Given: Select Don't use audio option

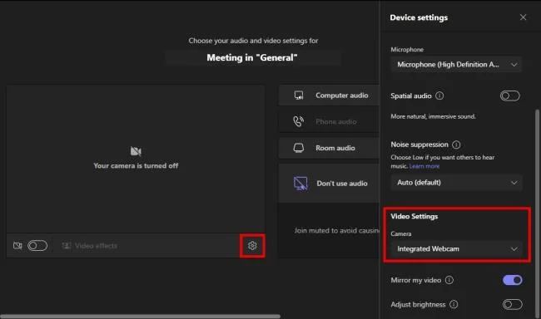Looking at the screenshot, I should (329, 184).
